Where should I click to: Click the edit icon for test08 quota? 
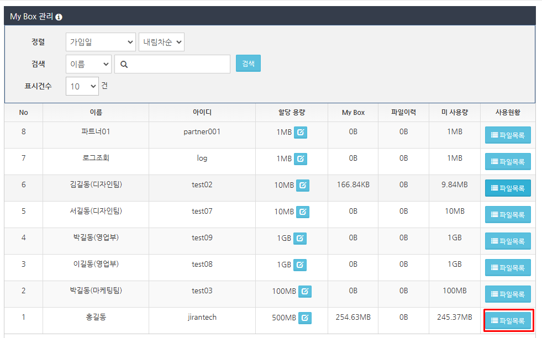click(x=299, y=265)
